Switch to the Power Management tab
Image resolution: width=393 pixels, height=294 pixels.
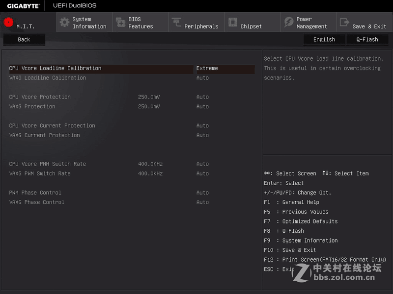pos(309,22)
